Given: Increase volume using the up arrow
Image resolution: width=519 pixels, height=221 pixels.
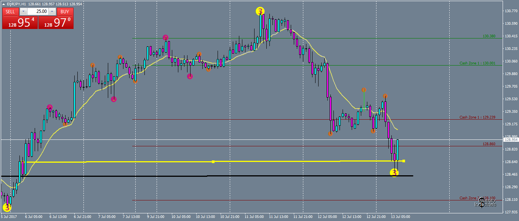Looking at the screenshot, I should coord(52,11).
